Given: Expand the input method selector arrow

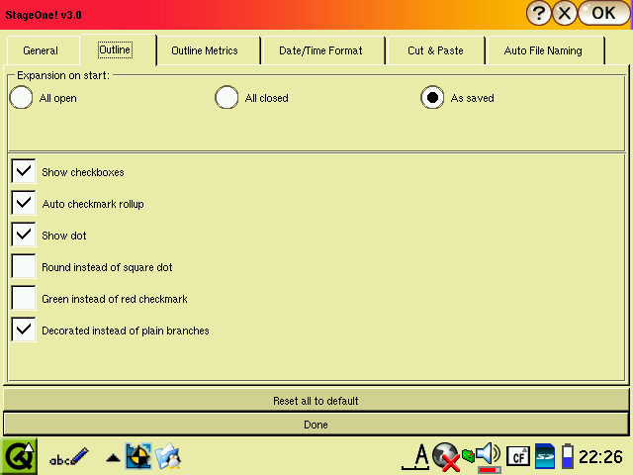Looking at the screenshot, I should tap(113, 458).
